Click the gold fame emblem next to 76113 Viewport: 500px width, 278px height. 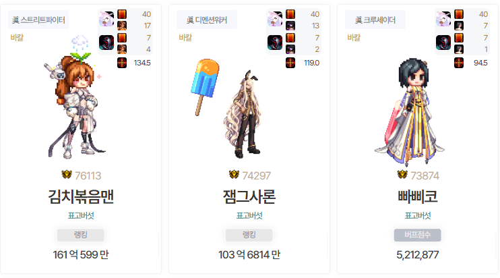click(67, 175)
